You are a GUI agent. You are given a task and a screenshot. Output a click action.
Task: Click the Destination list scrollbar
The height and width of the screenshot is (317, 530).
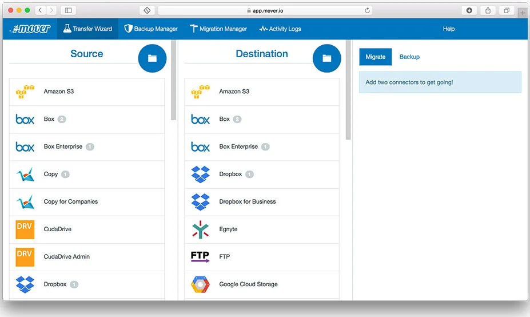(348, 90)
